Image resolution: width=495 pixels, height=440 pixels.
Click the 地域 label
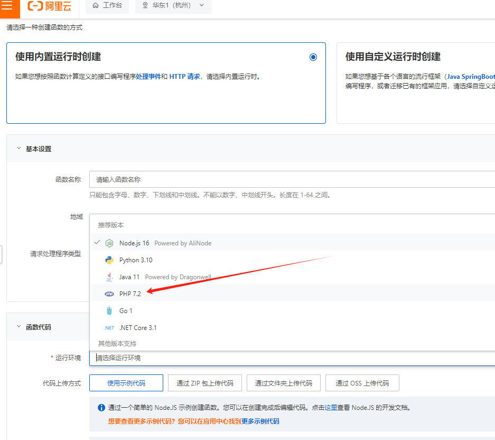tap(77, 217)
